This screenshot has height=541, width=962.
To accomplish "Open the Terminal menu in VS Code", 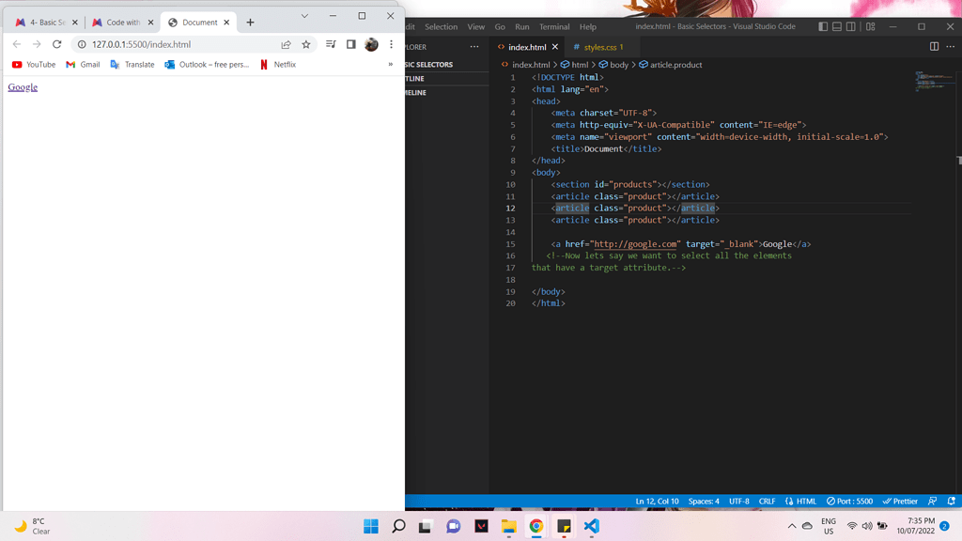I will [x=554, y=26].
